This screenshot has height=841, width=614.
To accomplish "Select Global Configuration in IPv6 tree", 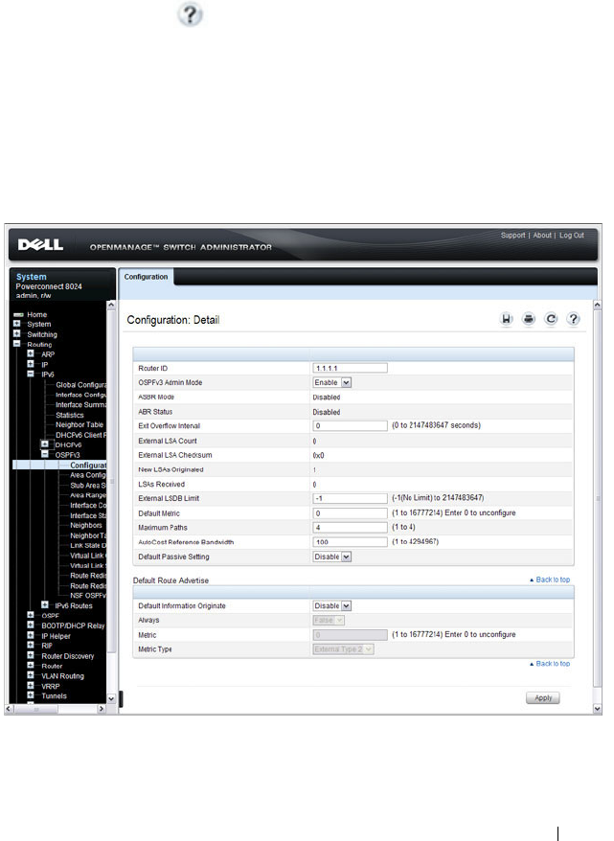I will [81, 384].
